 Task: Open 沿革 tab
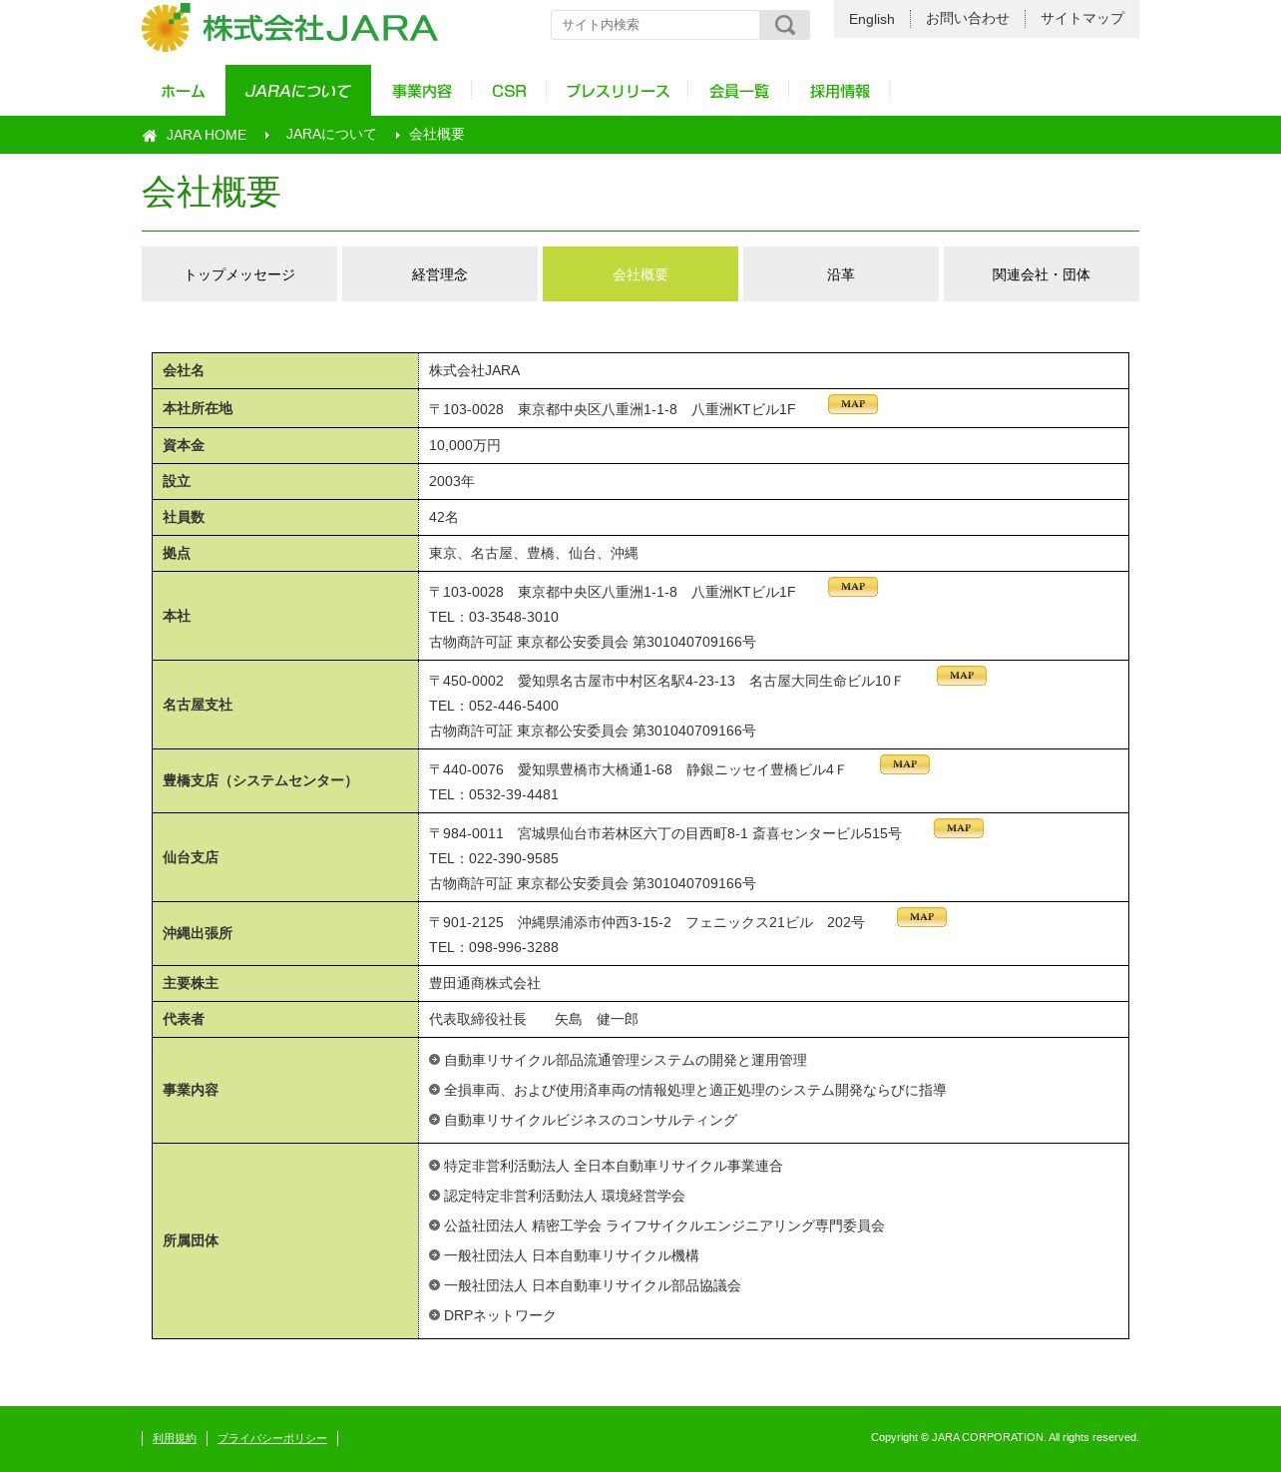(841, 274)
